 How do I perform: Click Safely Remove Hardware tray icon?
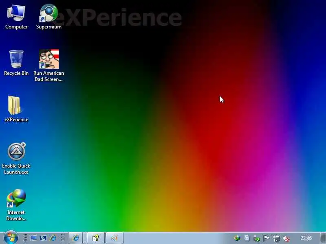[x=257, y=238]
